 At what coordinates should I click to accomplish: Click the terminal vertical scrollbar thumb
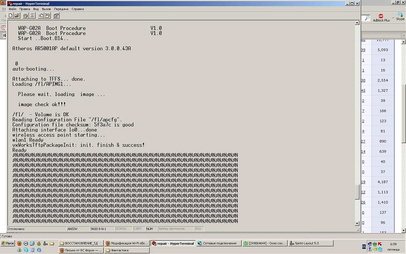(357, 192)
